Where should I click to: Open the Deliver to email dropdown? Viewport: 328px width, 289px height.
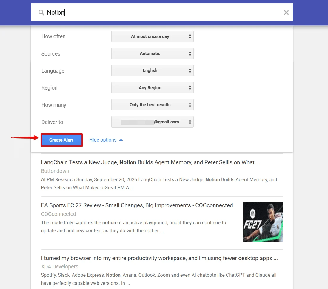[x=152, y=122]
